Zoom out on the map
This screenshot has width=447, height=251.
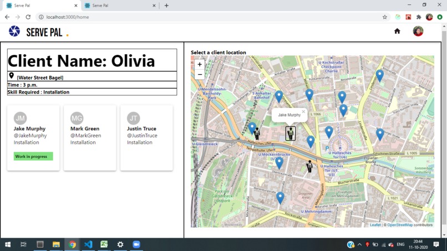coord(200,75)
